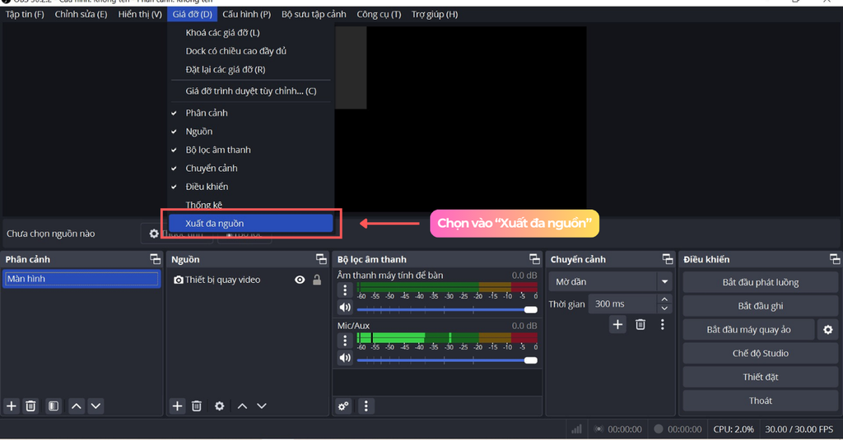Move source up arrow in Nguồn
This screenshot has height=440, width=843.
pos(243,406)
